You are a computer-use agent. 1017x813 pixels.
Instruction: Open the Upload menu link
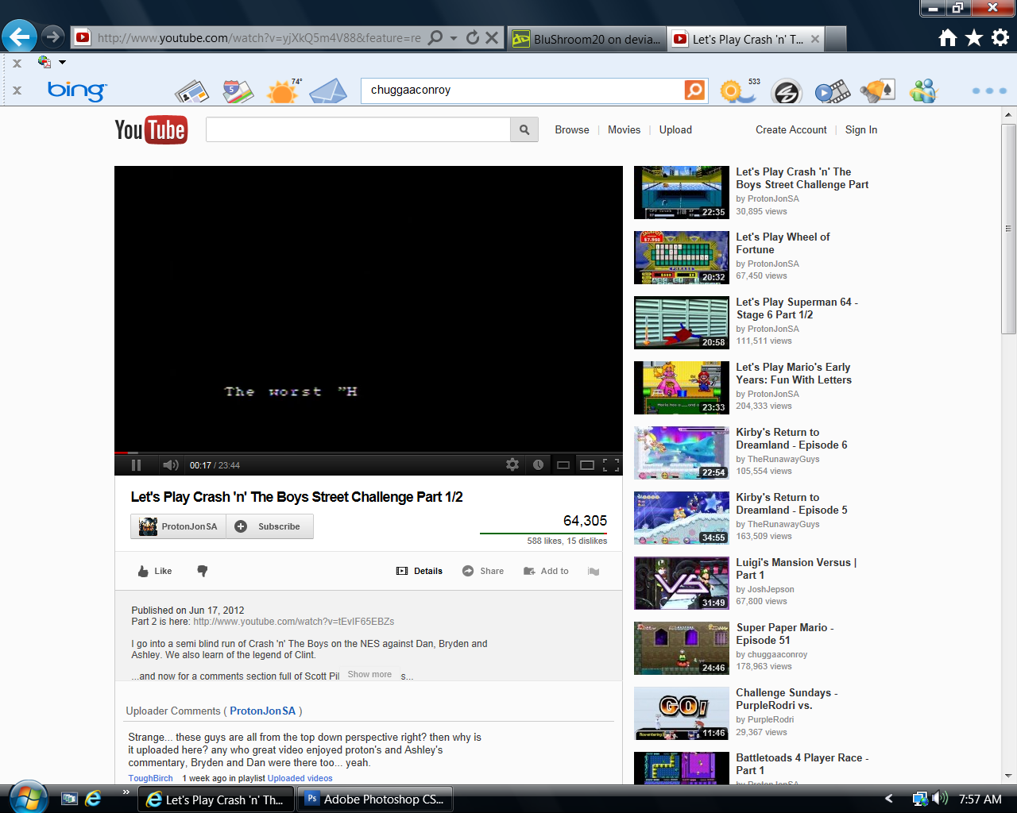click(x=675, y=129)
